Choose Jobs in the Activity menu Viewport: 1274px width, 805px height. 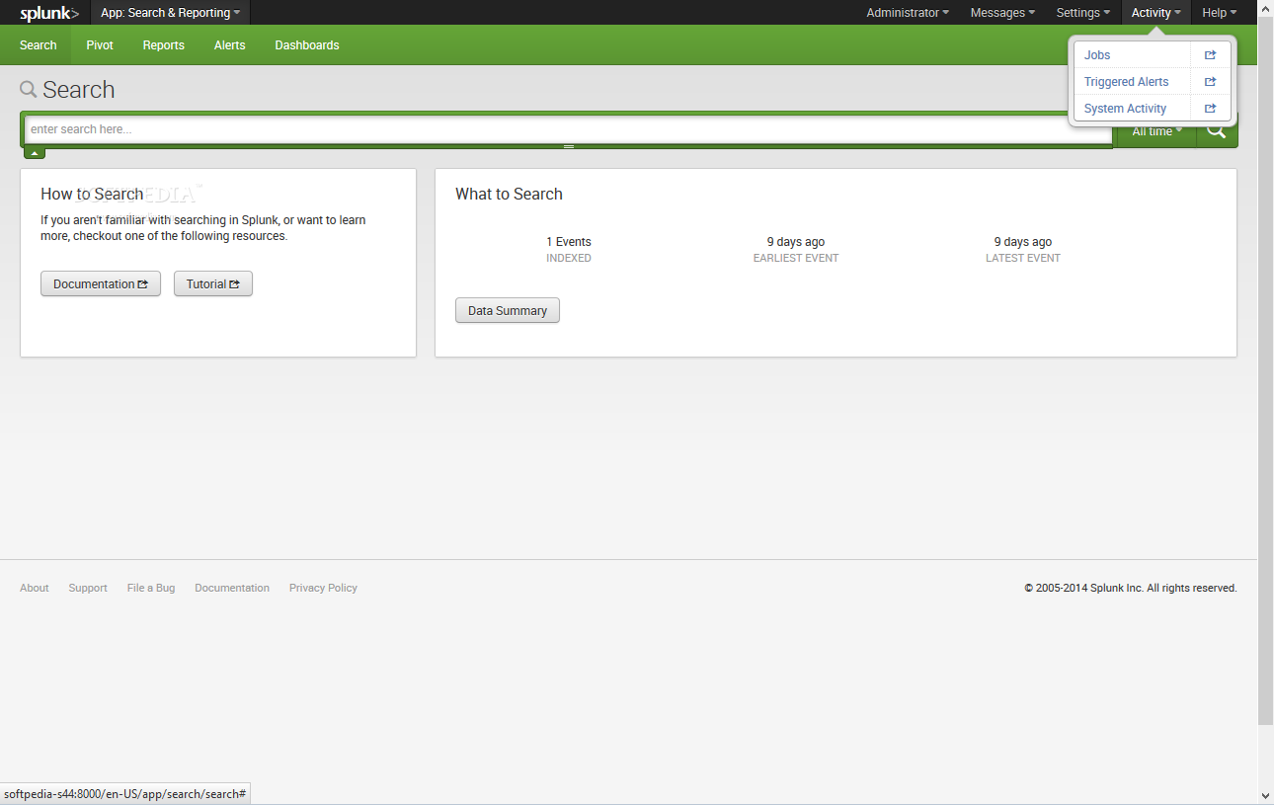click(x=1097, y=55)
